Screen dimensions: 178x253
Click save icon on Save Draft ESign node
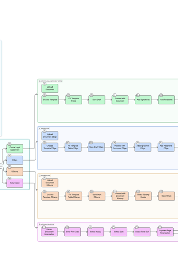pos(91,142)
